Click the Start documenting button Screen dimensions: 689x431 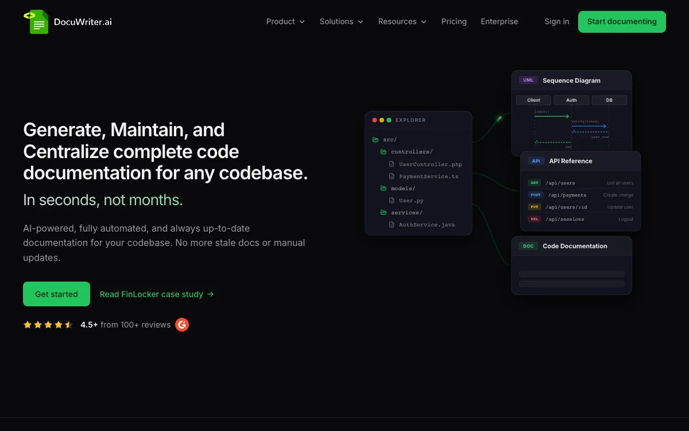click(x=622, y=22)
